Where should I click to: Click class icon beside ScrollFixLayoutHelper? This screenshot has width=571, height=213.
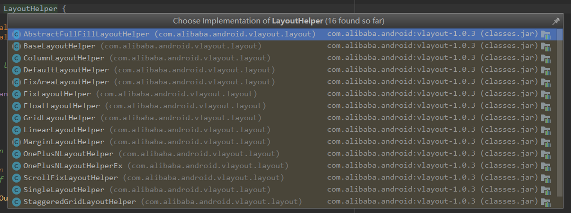click(x=16, y=178)
